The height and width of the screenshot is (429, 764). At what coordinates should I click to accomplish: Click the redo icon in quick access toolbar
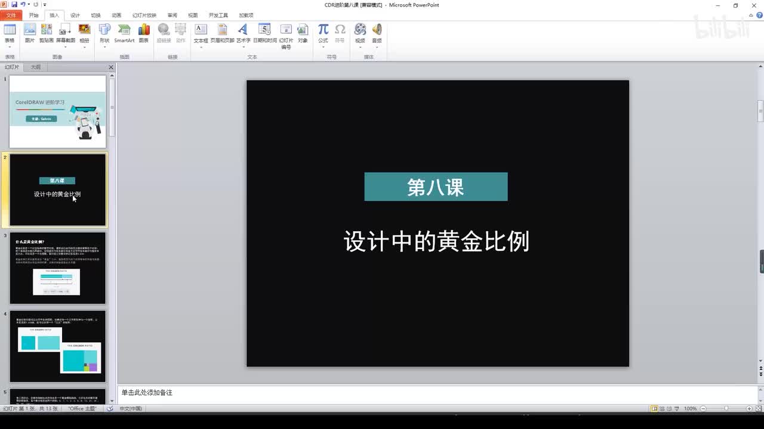[x=36, y=5]
